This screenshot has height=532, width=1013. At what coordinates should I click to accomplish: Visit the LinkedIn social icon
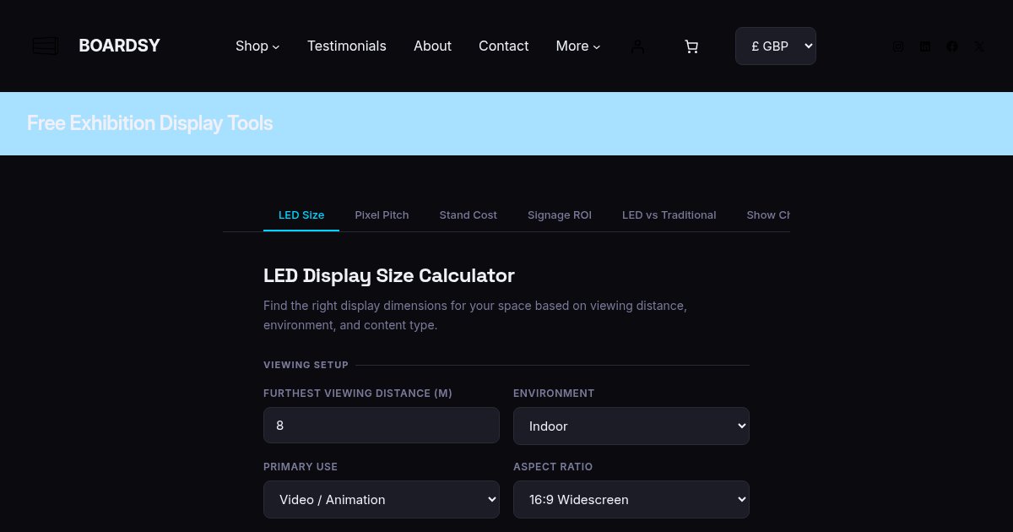[925, 46]
